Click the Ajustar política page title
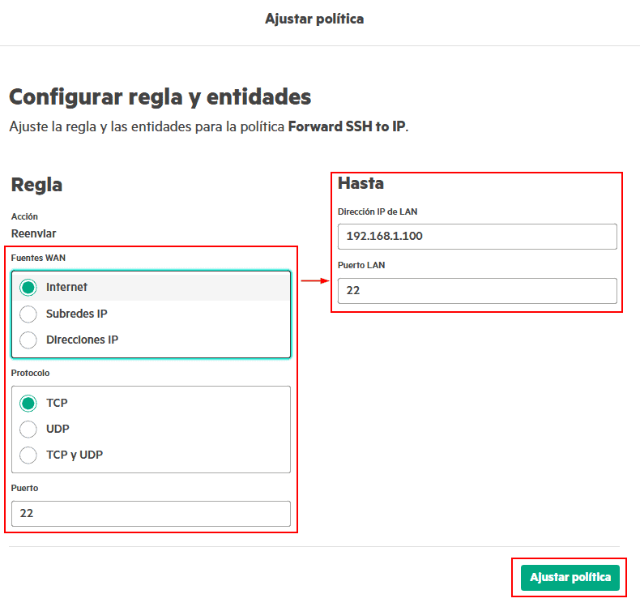This screenshot has width=640, height=607. tap(314, 19)
